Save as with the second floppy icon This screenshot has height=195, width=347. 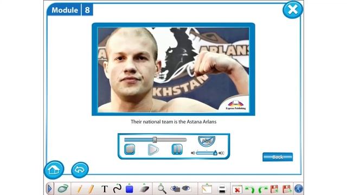pos(287,189)
